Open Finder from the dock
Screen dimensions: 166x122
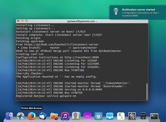tap(9, 116)
